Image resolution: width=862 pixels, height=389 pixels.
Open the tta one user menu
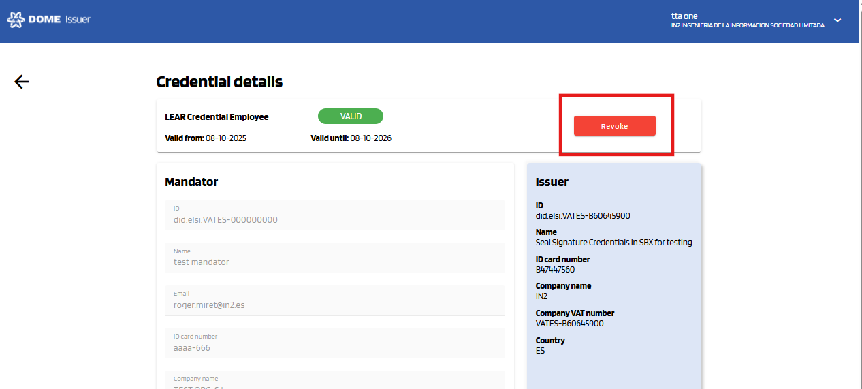(684, 16)
